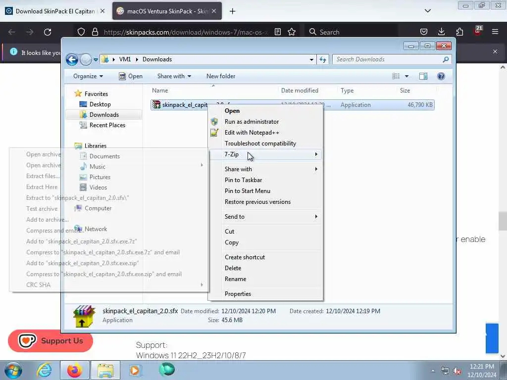Select Run as administrator

pos(265,122)
